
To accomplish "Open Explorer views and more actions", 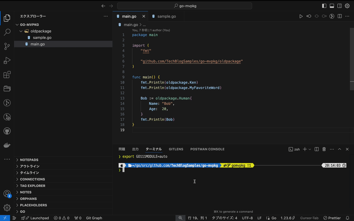I will tap(106, 16).
